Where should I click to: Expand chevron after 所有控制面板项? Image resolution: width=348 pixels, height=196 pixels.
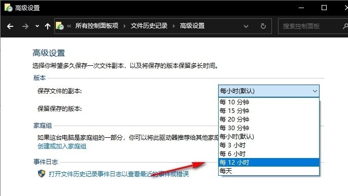coord(124,26)
